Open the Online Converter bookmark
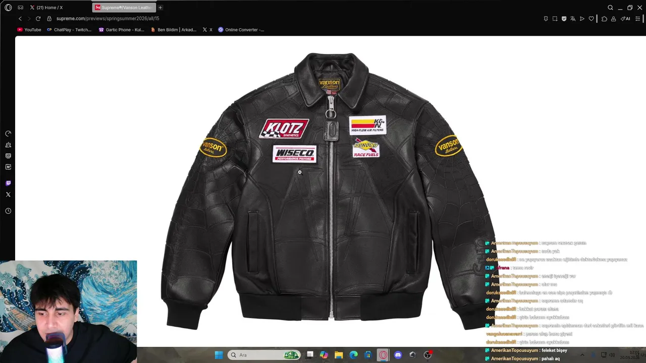Image resolution: width=646 pixels, height=363 pixels. click(241, 30)
